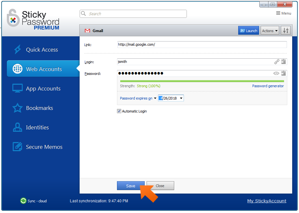The height and width of the screenshot is (213, 299).
Task: Click the Sync cloud status icon
Action: click(x=23, y=201)
